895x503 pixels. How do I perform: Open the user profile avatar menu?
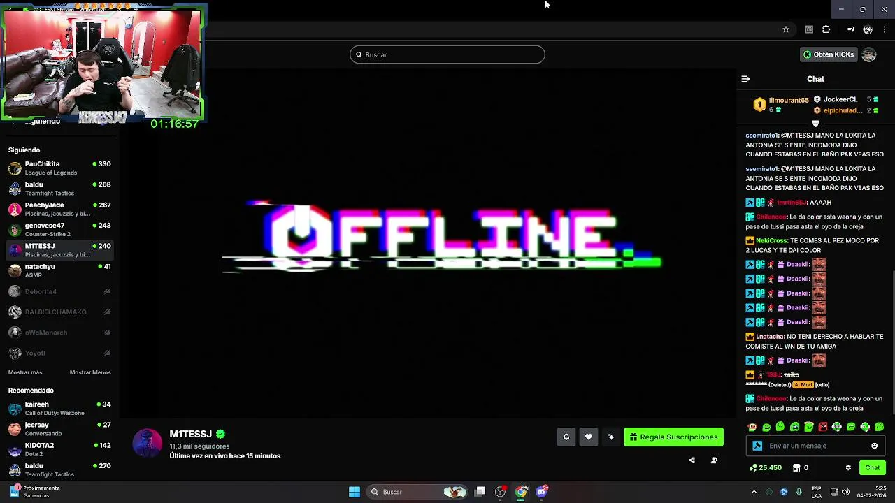pos(869,54)
